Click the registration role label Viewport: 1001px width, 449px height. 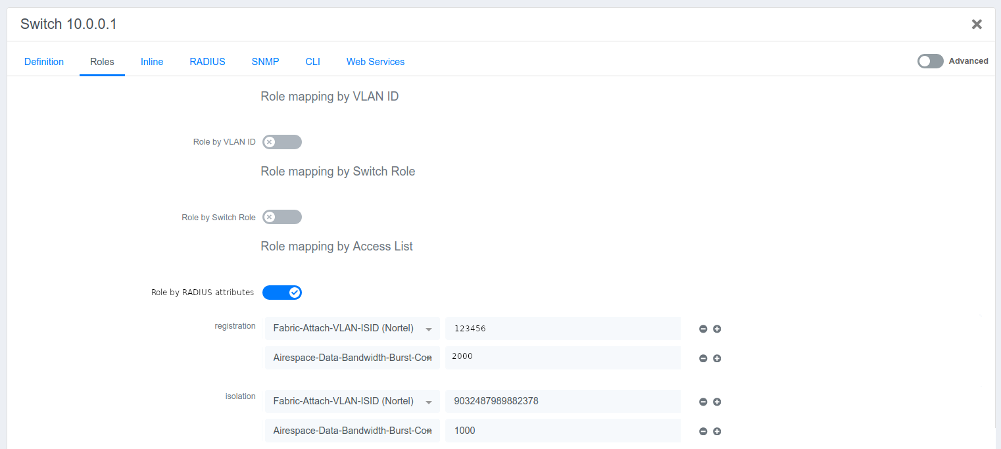[x=235, y=326]
